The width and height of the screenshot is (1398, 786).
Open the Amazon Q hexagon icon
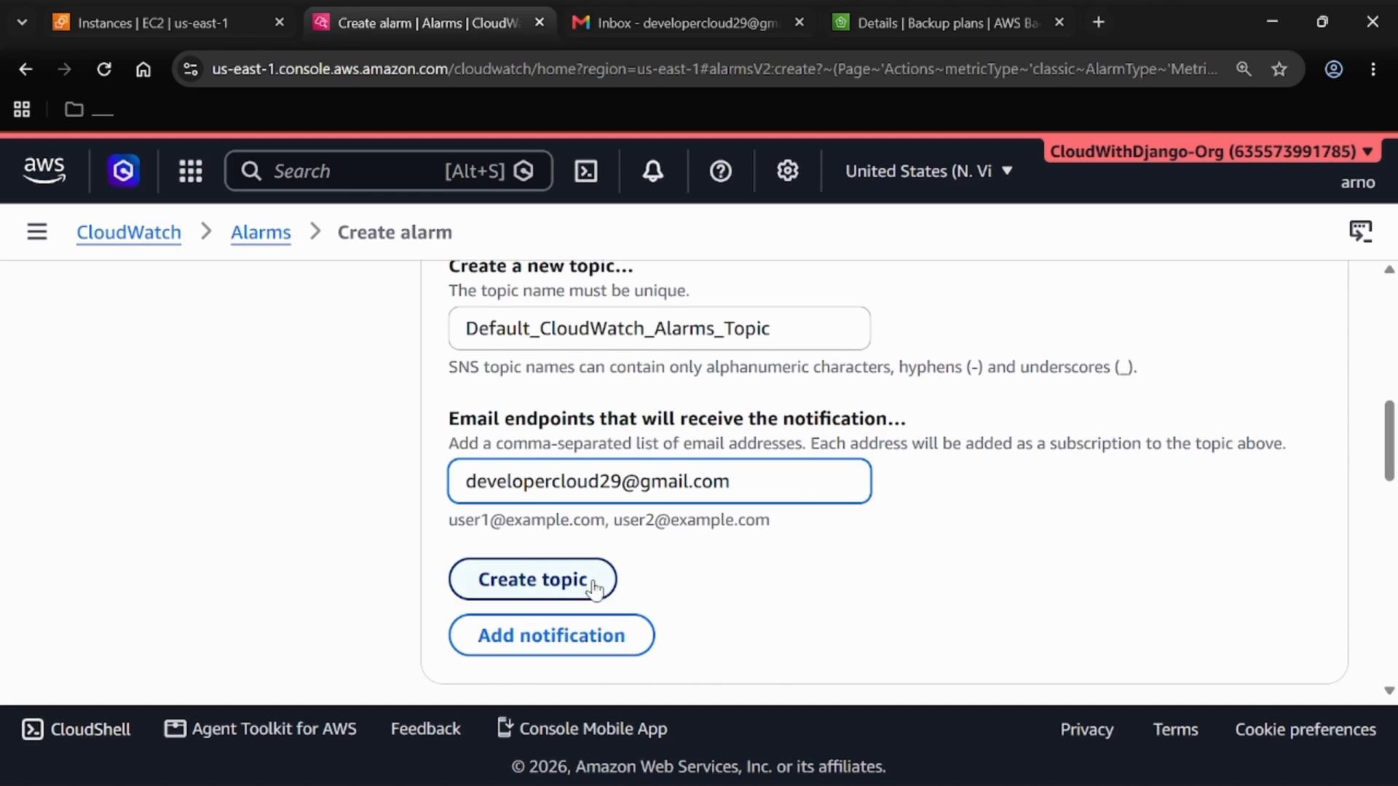(x=124, y=171)
